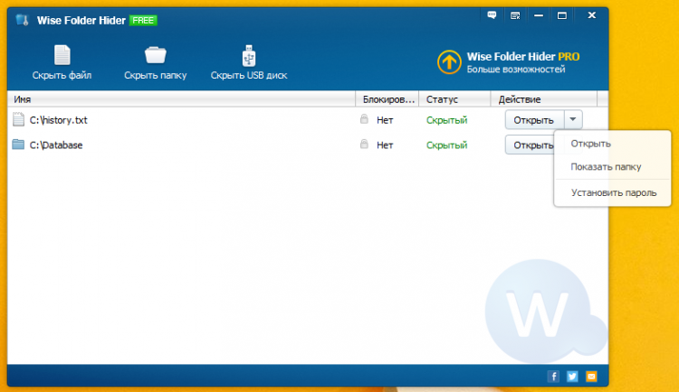Image resolution: width=679 pixels, height=392 pixels.
Task: Click the Facebook icon in the footer
Action: (x=553, y=376)
